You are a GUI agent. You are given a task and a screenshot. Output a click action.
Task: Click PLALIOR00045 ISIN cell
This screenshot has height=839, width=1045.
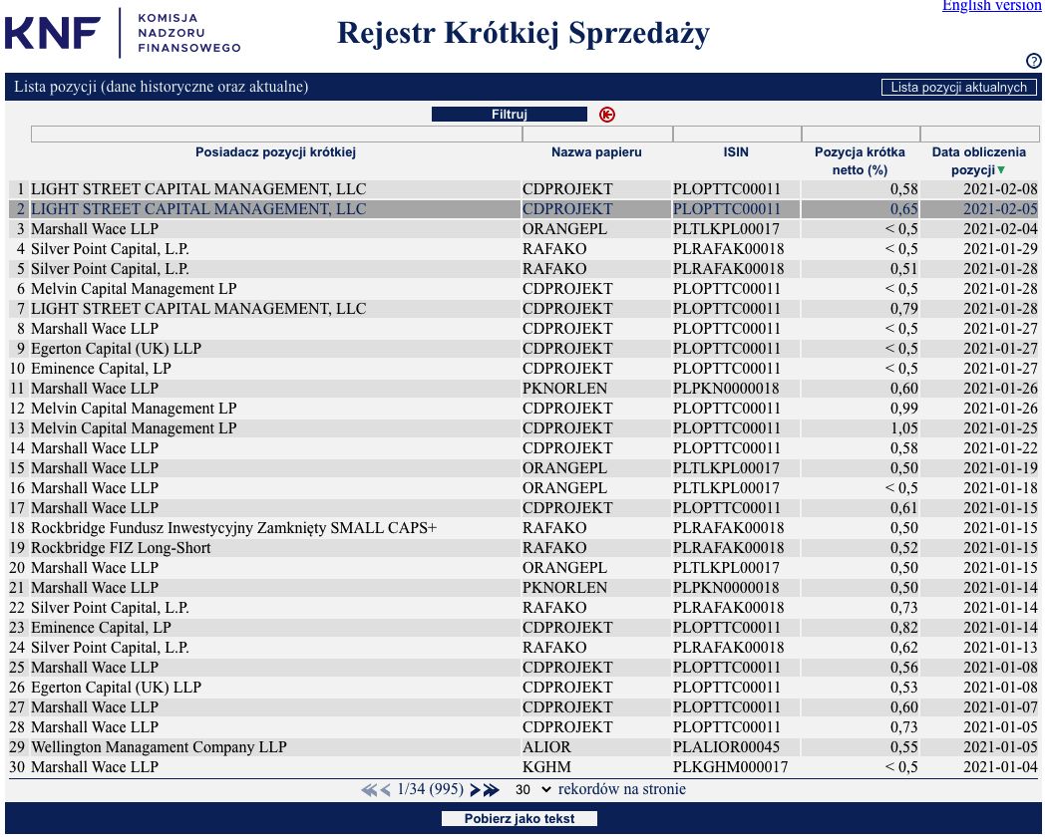[x=726, y=747]
